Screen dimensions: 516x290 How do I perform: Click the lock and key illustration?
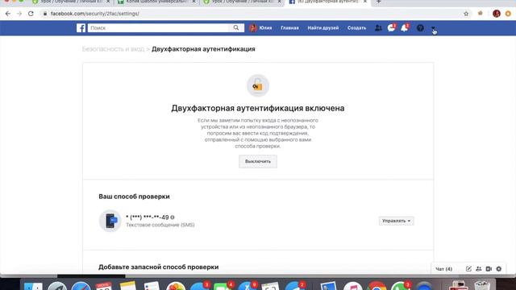(258, 85)
